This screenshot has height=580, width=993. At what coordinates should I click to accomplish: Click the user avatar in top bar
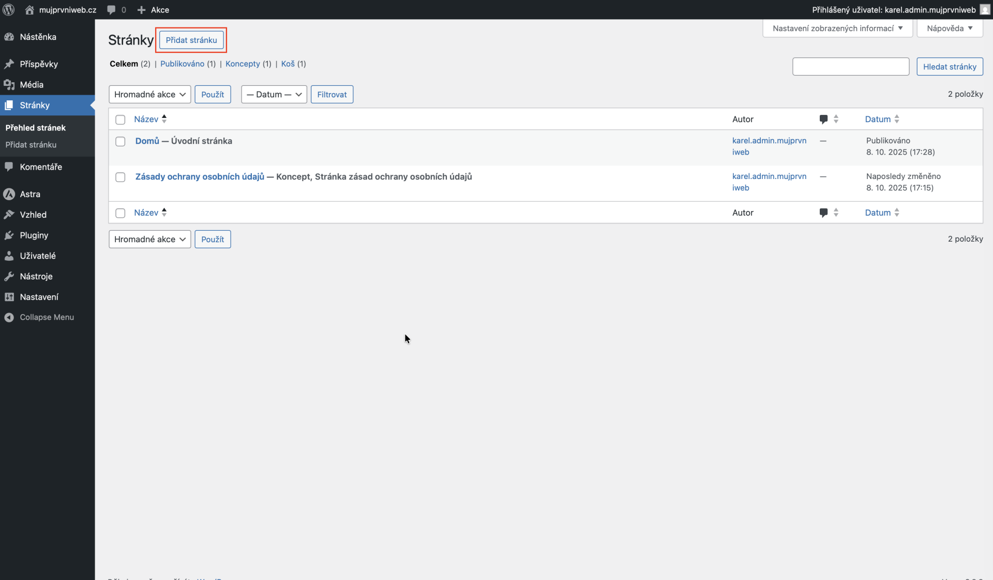985,10
